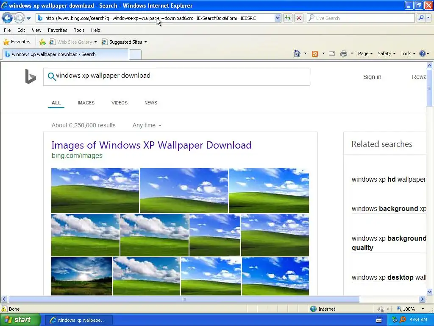434x326 pixels.
Task: Click the Bing search magnifier icon
Action: click(x=52, y=76)
